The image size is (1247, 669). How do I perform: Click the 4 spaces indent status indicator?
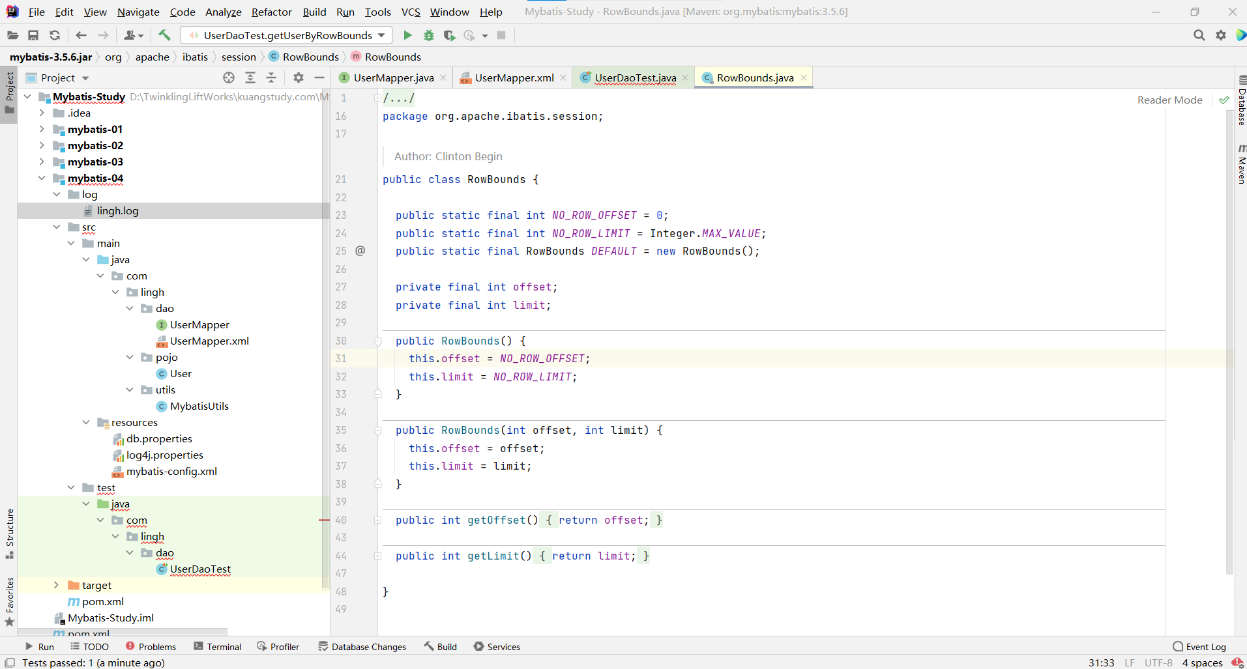click(x=1202, y=662)
